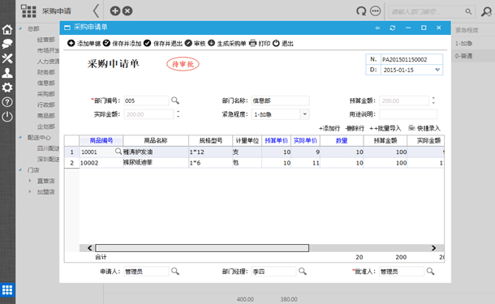Image resolution: width=495 pixels, height=304 pixels.
Task: Open the chat messages sidebar icon
Action: click(7, 44)
